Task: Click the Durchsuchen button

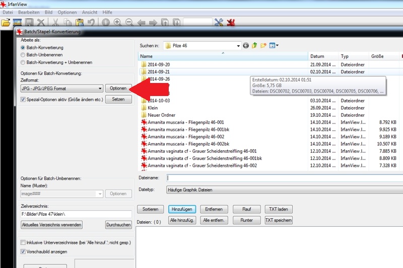Action: [118, 225]
